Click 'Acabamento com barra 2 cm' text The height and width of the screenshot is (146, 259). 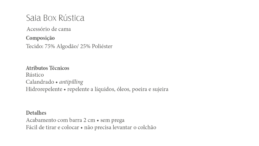60,120
